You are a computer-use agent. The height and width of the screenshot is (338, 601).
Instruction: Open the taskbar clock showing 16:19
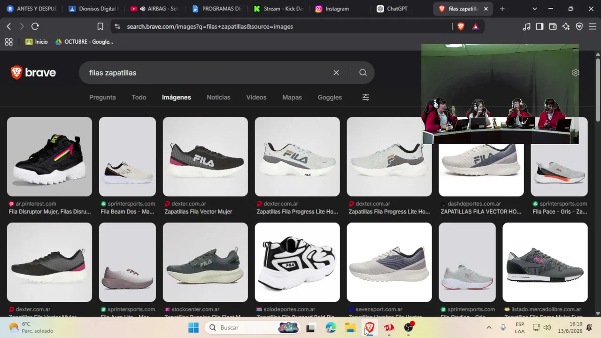click(x=570, y=328)
